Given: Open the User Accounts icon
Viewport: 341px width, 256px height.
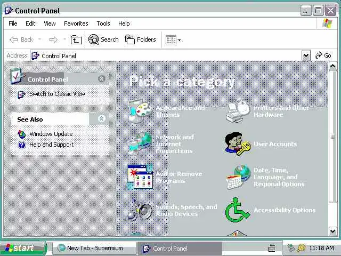Looking at the screenshot, I should (238, 143).
